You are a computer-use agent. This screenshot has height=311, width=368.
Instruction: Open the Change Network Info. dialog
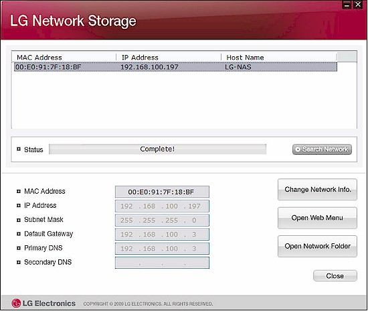coord(317,190)
